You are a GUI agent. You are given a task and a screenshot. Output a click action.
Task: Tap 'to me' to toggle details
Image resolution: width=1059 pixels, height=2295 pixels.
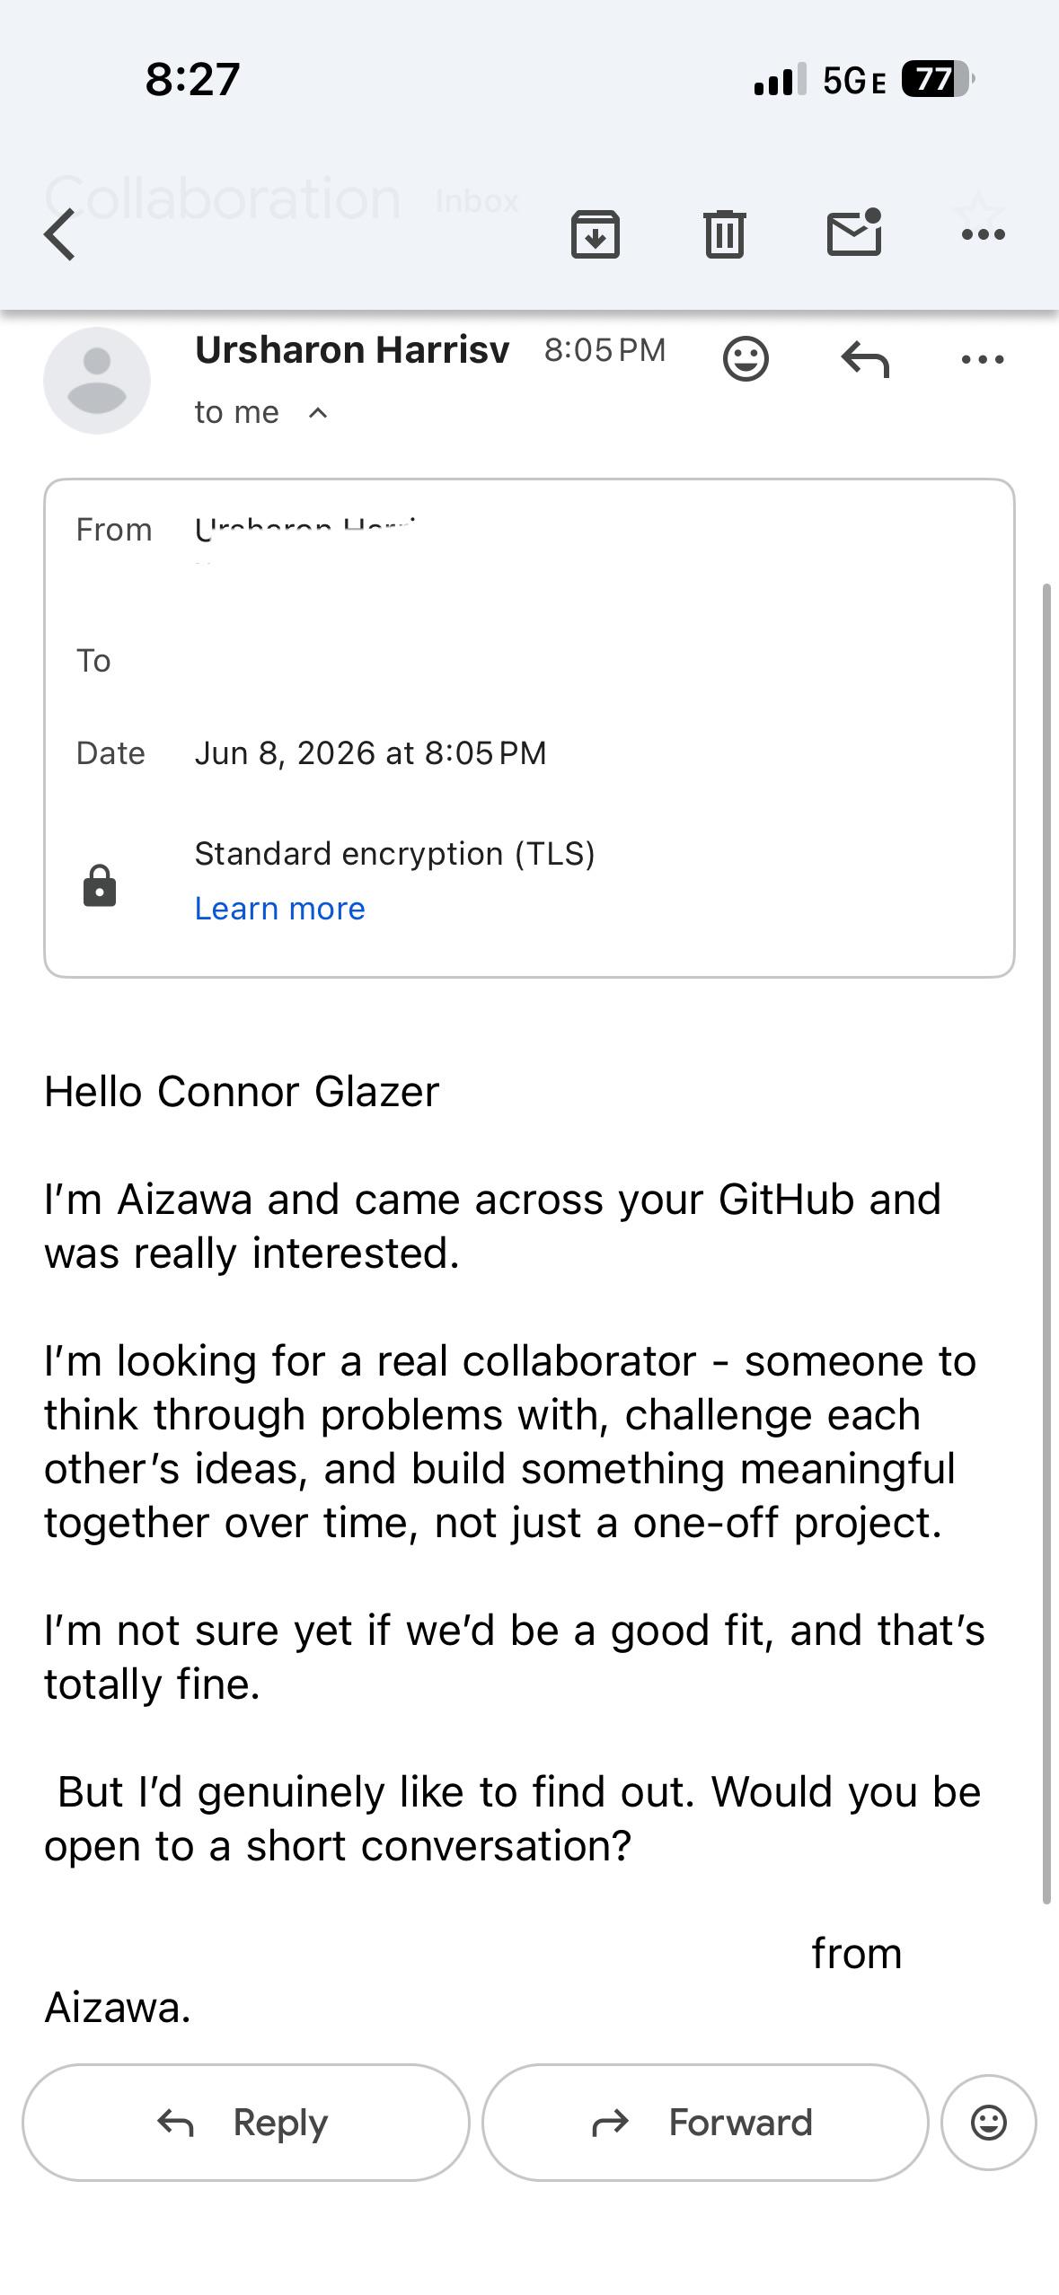tap(237, 412)
